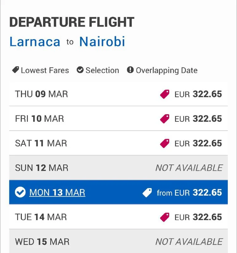Open the MON 13 MAR date link
The width and height of the screenshot is (237, 253).
57,193
